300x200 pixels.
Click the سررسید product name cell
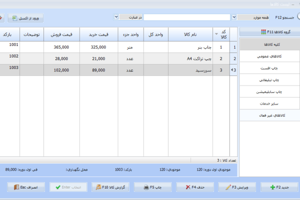pyautogui.click(x=190, y=70)
